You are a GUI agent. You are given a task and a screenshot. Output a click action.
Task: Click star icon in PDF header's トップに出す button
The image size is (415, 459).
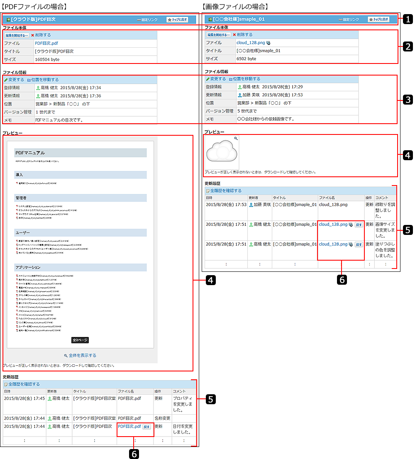(x=169, y=20)
